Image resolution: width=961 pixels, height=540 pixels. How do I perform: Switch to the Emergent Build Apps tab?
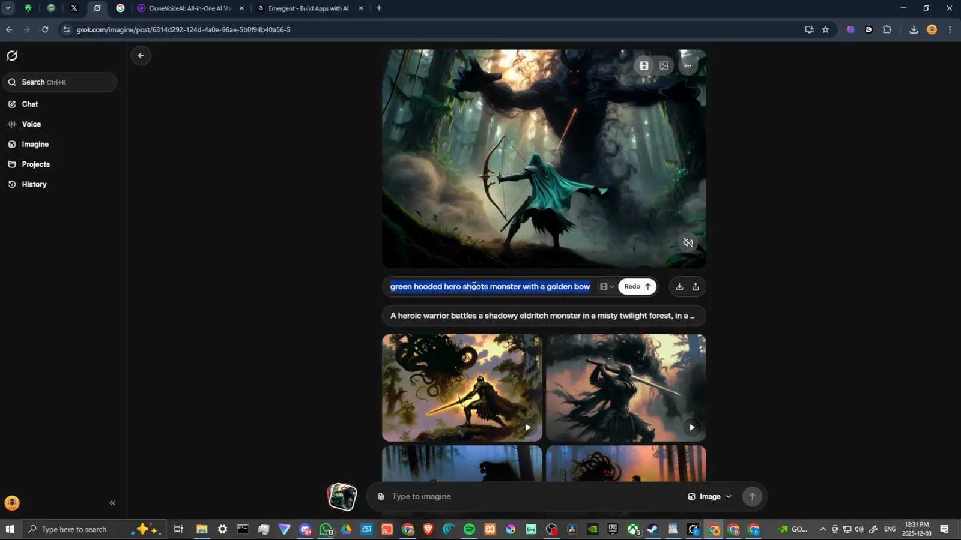coord(310,8)
